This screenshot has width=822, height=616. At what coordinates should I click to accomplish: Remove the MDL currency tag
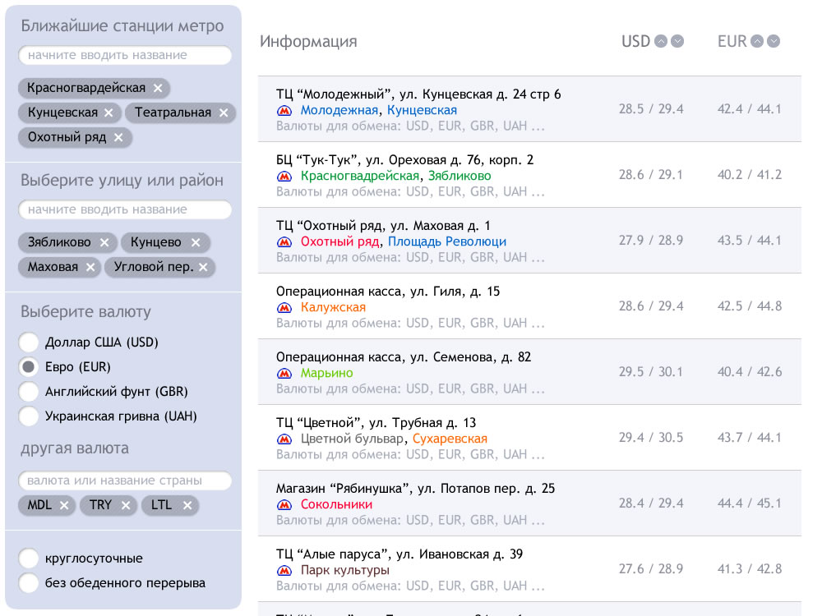pos(64,505)
